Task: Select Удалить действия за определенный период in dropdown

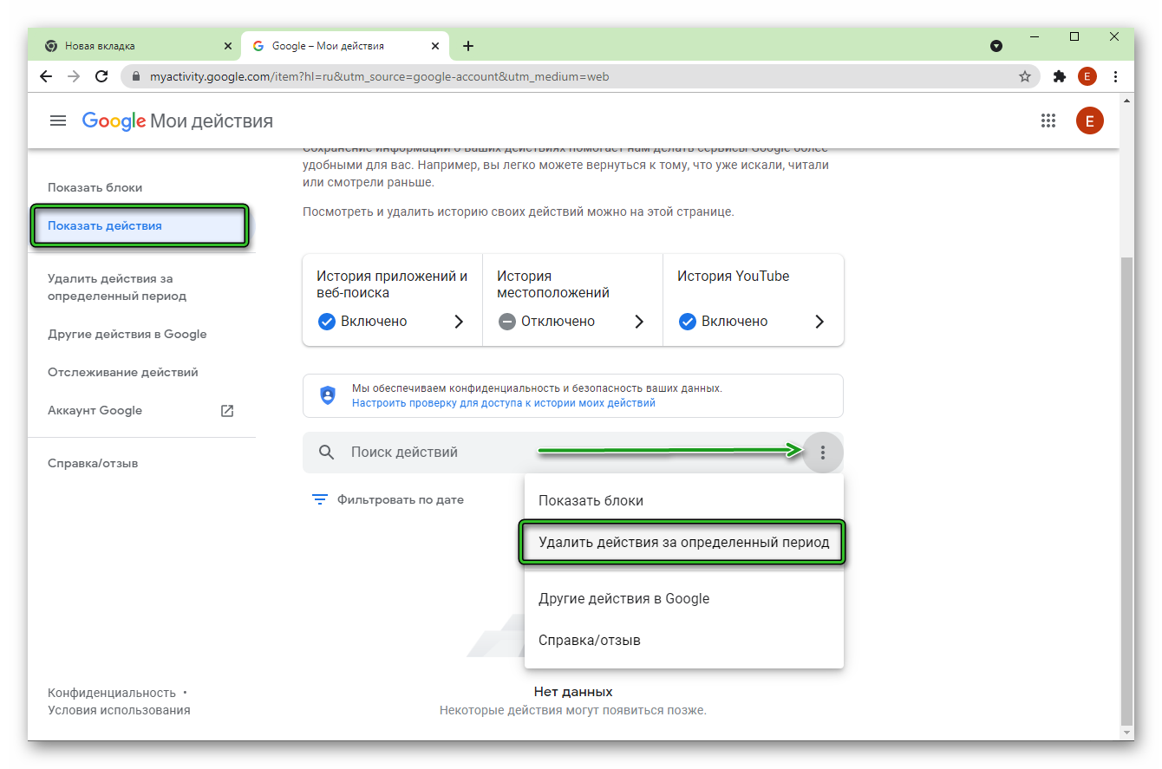Action: point(684,543)
